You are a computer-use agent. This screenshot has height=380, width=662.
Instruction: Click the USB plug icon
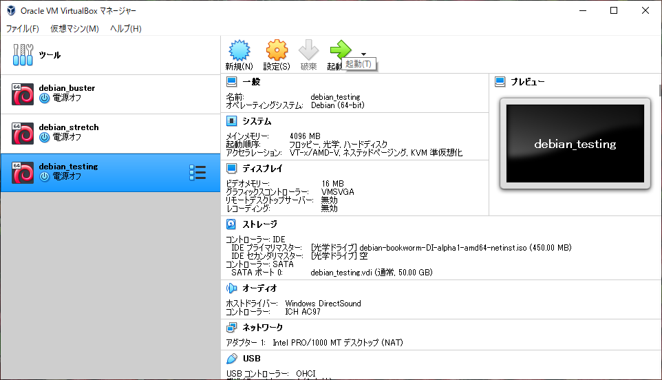(231, 359)
